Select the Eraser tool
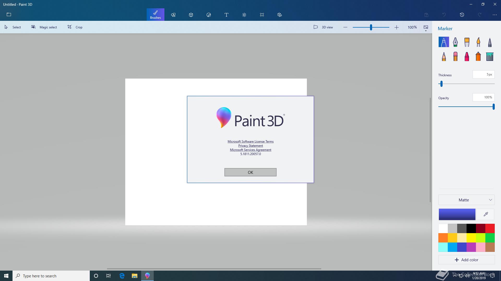Image resolution: width=501 pixels, height=281 pixels. pos(455,56)
